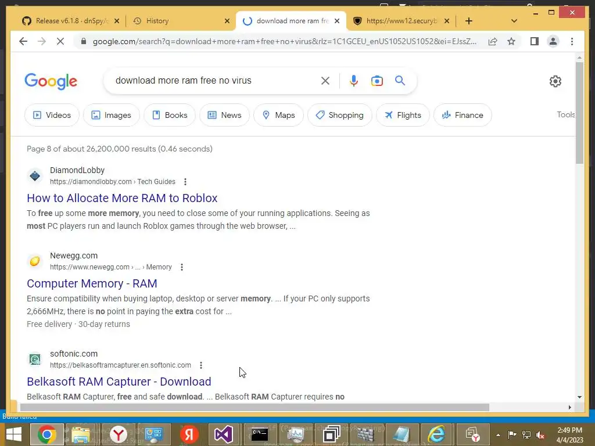
Task: Open options for Newegg result
Action: click(182, 267)
